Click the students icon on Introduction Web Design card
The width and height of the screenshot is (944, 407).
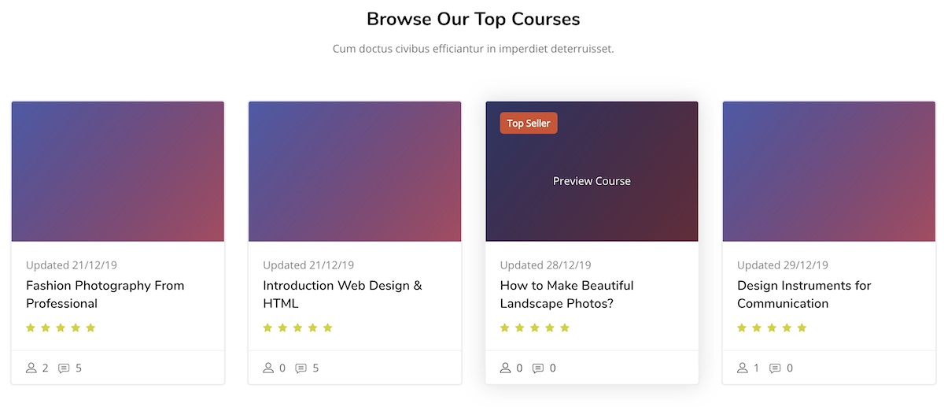coord(268,368)
